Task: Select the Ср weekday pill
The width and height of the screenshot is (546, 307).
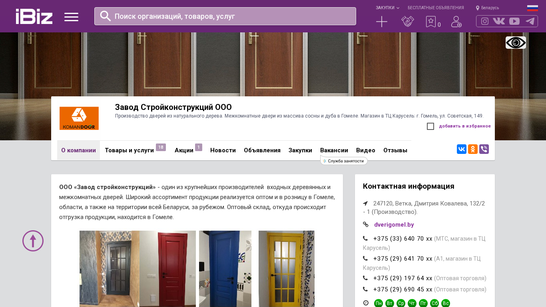Action: coord(401,303)
